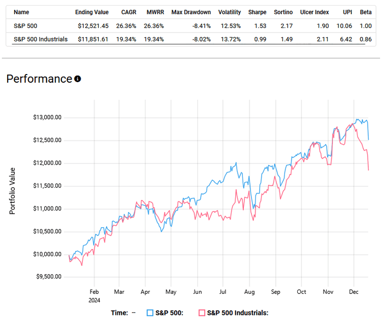Sort table by Max Drawdown header

click(x=191, y=12)
